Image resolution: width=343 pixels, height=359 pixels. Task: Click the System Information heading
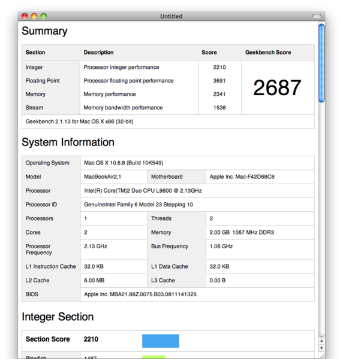point(68,142)
